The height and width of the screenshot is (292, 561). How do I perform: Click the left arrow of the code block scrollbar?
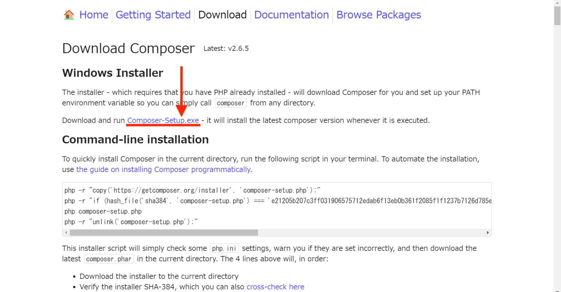pos(66,232)
